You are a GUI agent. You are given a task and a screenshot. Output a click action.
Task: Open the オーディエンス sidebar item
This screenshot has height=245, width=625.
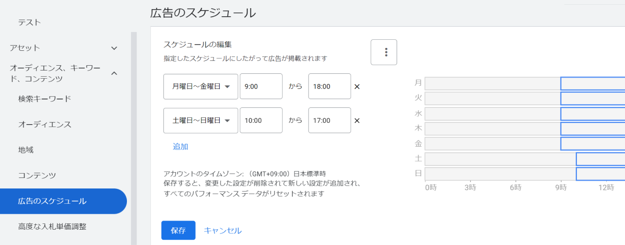click(45, 124)
